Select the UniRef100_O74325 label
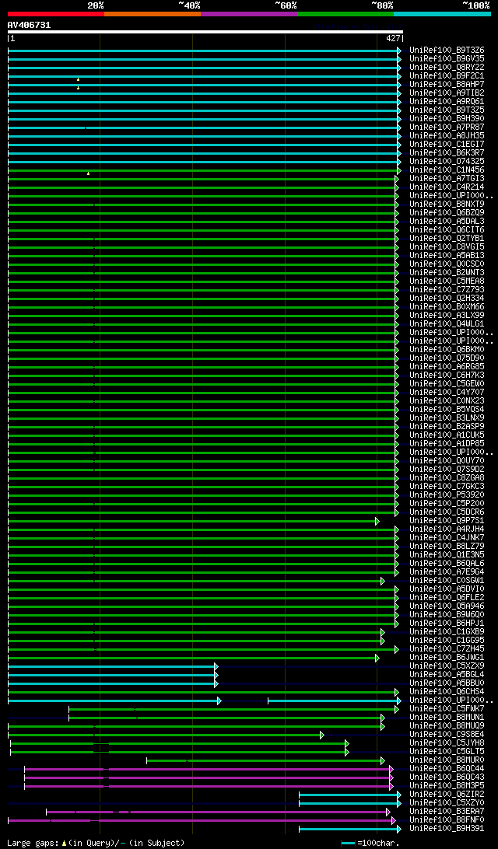The width and height of the screenshot is (498, 849). point(447,162)
